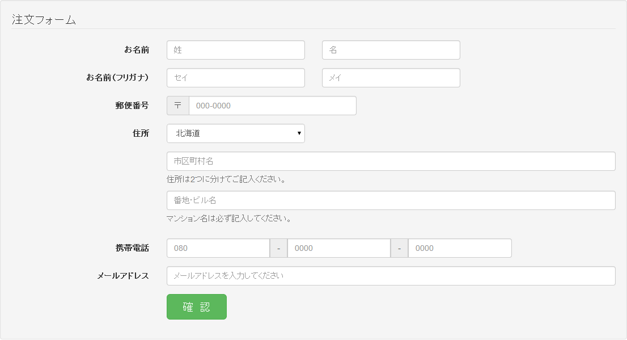
Task: Click the bold メールアドレス label text
Action: pyautogui.click(x=123, y=276)
